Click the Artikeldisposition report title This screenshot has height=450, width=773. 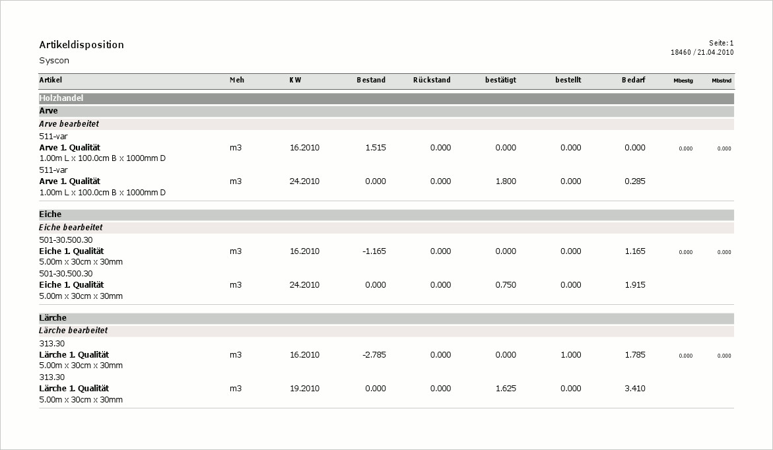(81, 45)
